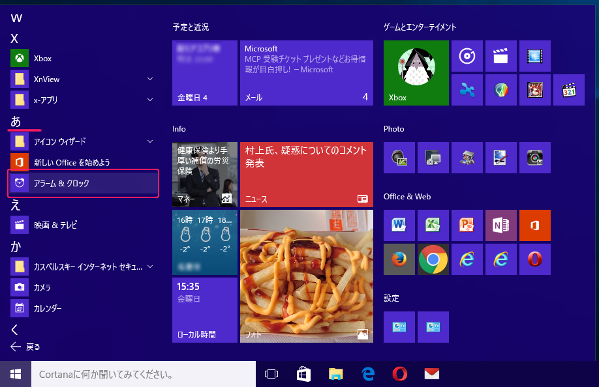Open the orange Office tile

coord(535,225)
